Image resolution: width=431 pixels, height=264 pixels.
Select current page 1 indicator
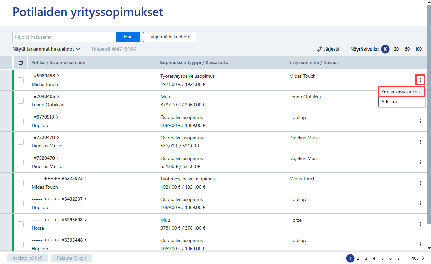pyautogui.click(x=350, y=258)
